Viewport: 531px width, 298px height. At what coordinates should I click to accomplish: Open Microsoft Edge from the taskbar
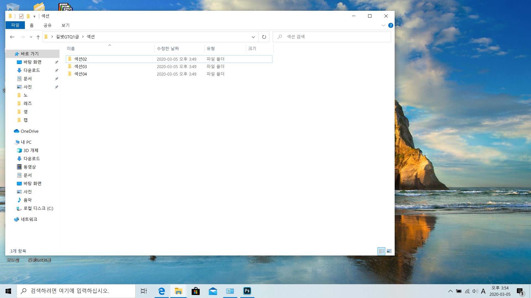161,291
